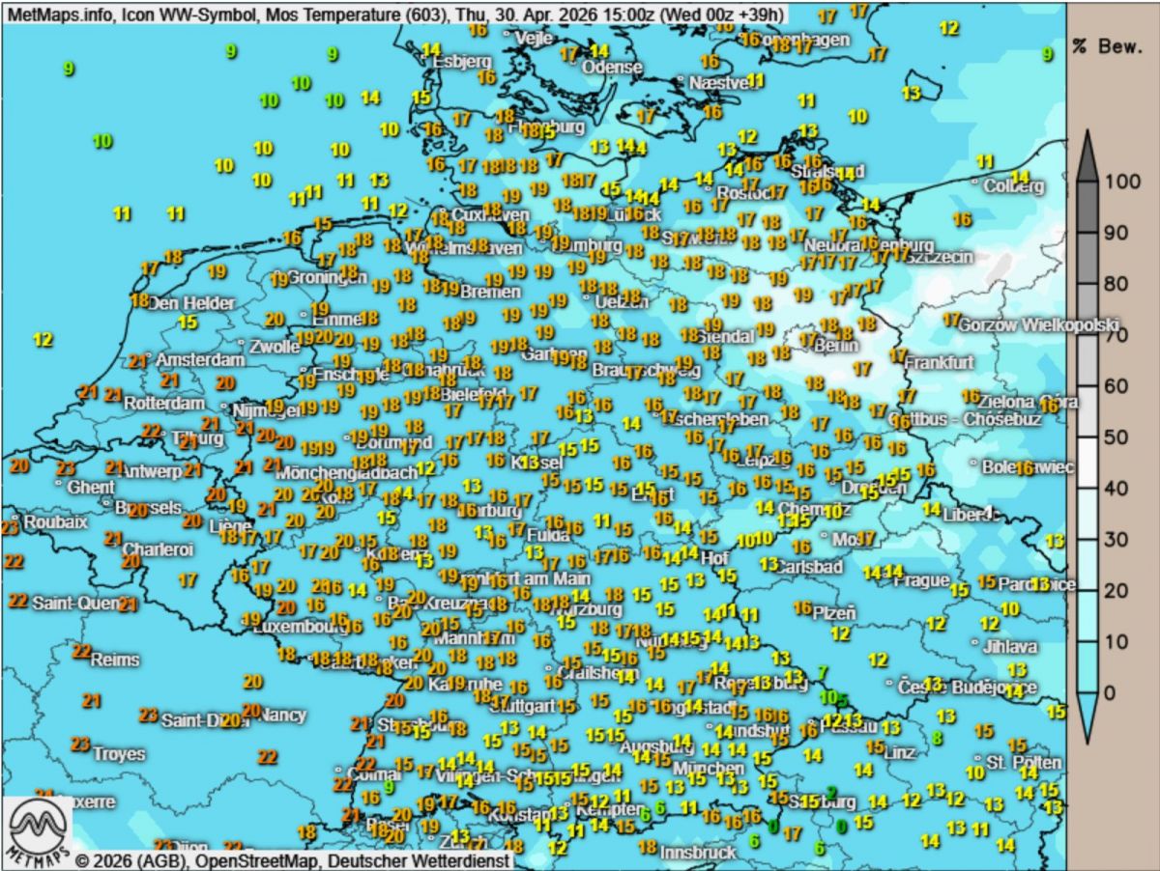The width and height of the screenshot is (1160, 871).
Task: Click the Amsterdam city marker dot
Action: click(149, 353)
